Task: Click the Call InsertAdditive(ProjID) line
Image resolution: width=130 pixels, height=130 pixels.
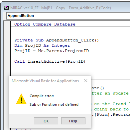Action: (x=50, y=61)
